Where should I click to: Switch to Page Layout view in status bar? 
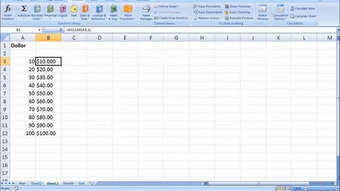click(284, 189)
